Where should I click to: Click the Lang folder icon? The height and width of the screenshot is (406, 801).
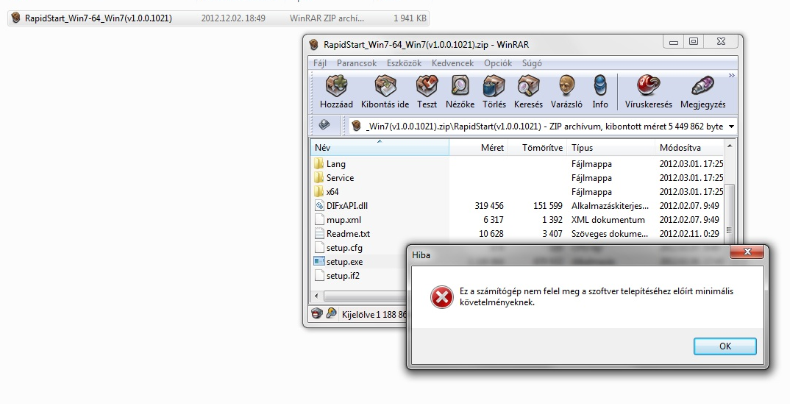[318, 163]
